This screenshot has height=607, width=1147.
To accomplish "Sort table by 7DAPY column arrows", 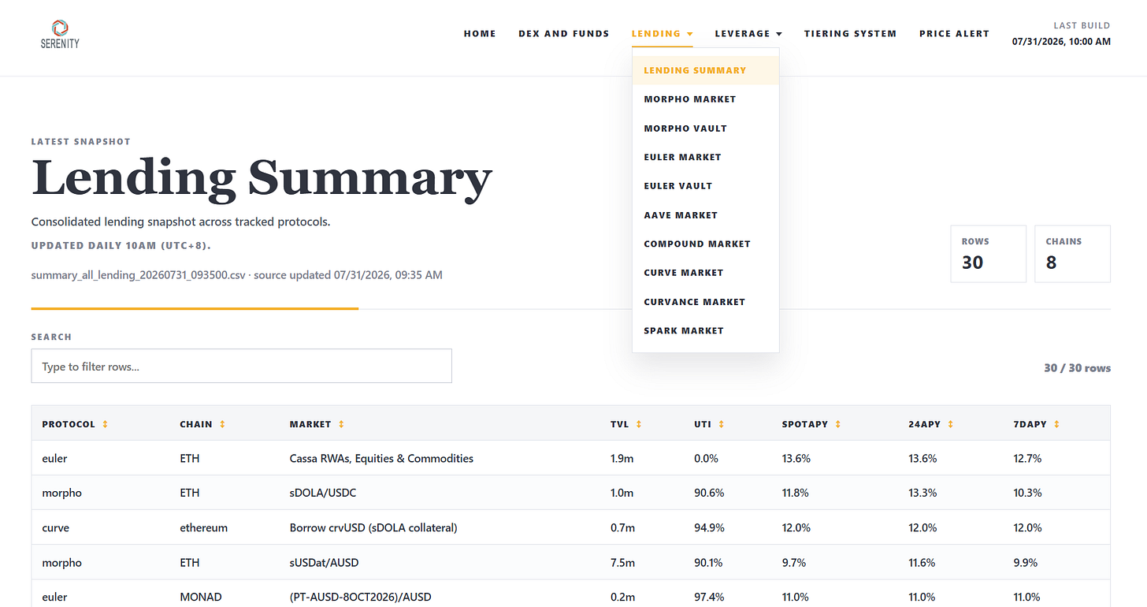I will (1056, 424).
